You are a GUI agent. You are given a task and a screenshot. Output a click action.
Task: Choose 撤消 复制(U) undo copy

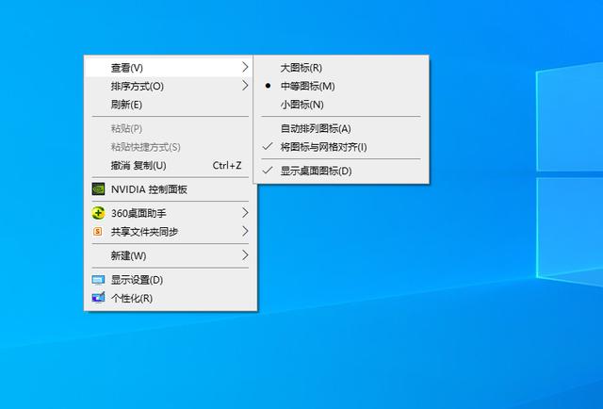(x=168, y=166)
